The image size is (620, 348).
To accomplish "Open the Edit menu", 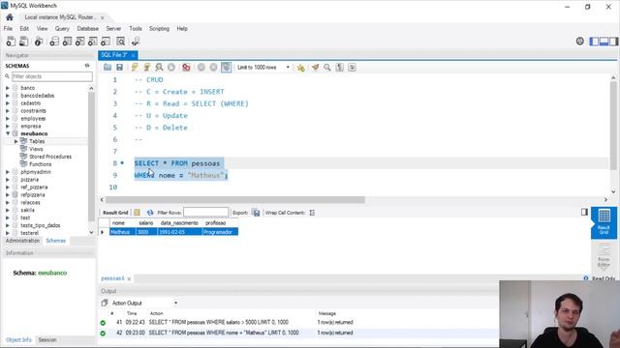I will pyautogui.click(x=24, y=29).
